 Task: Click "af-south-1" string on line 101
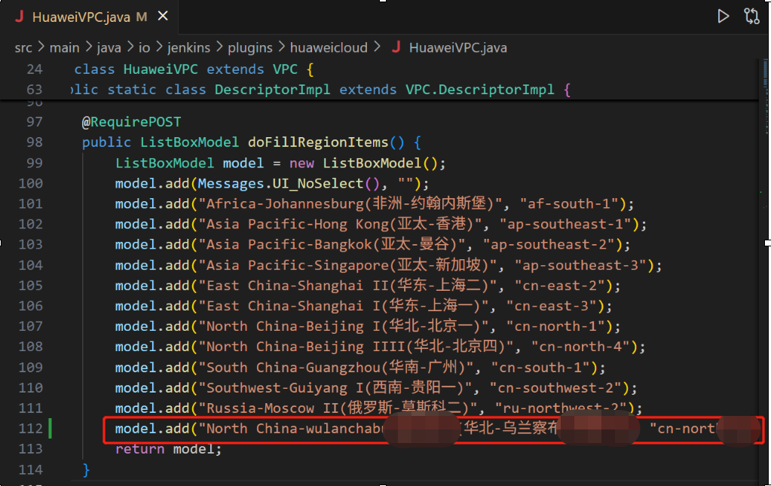[570, 204]
